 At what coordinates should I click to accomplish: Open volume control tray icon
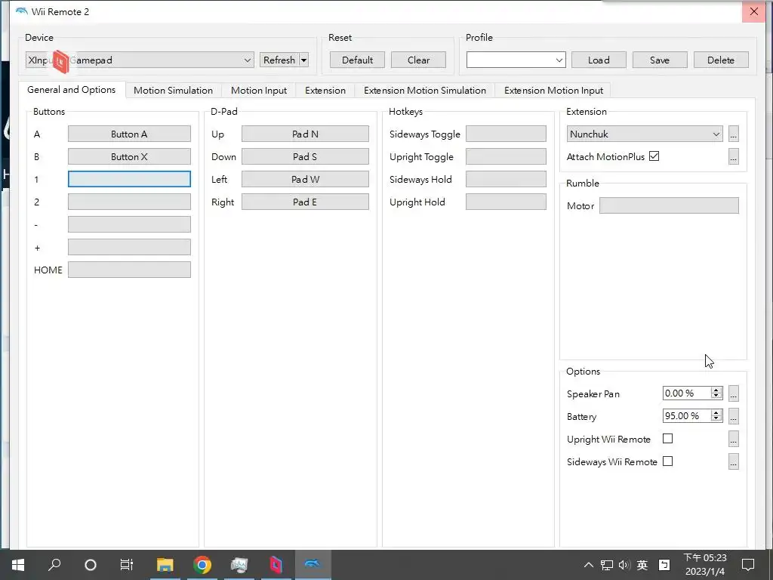(x=624, y=565)
